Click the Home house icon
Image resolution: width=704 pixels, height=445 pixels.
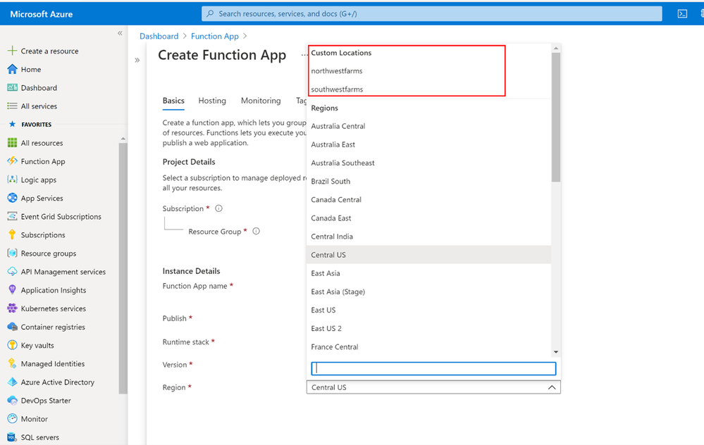pos(12,69)
